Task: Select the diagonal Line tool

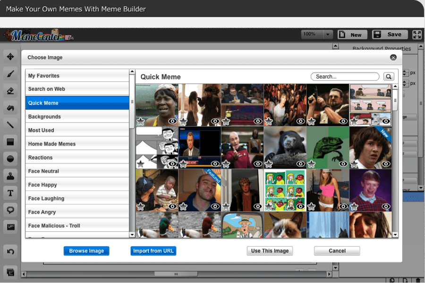Action: pyautogui.click(x=10, y=125)
